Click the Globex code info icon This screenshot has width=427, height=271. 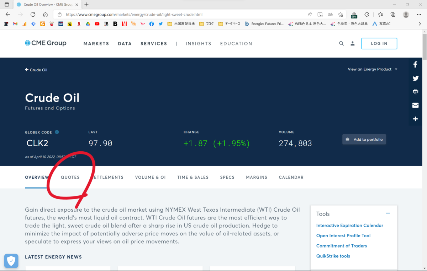coord(57,132)
